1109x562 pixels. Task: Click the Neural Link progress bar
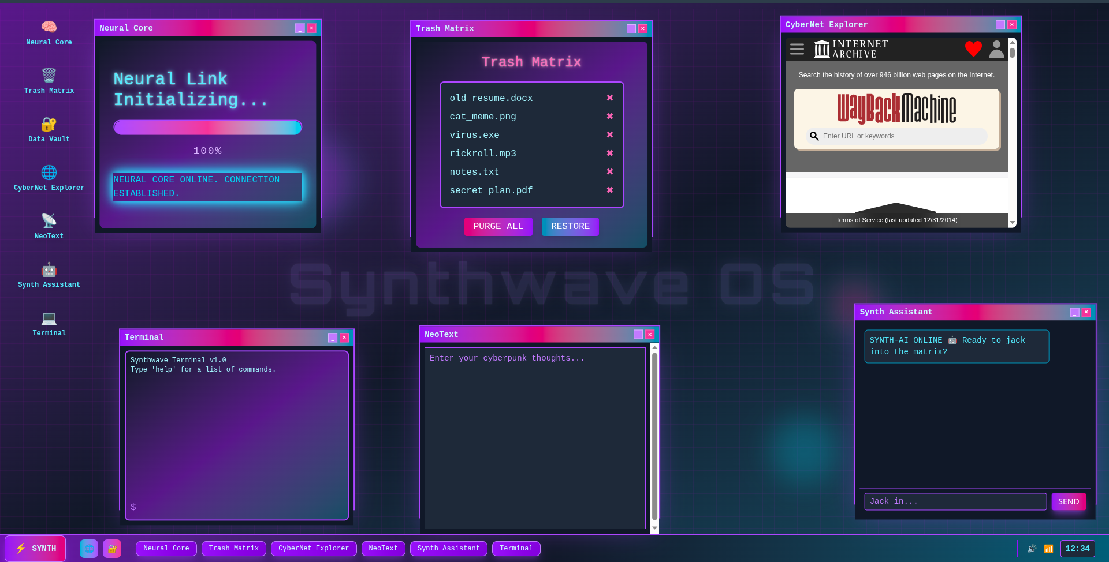(207, 128)
